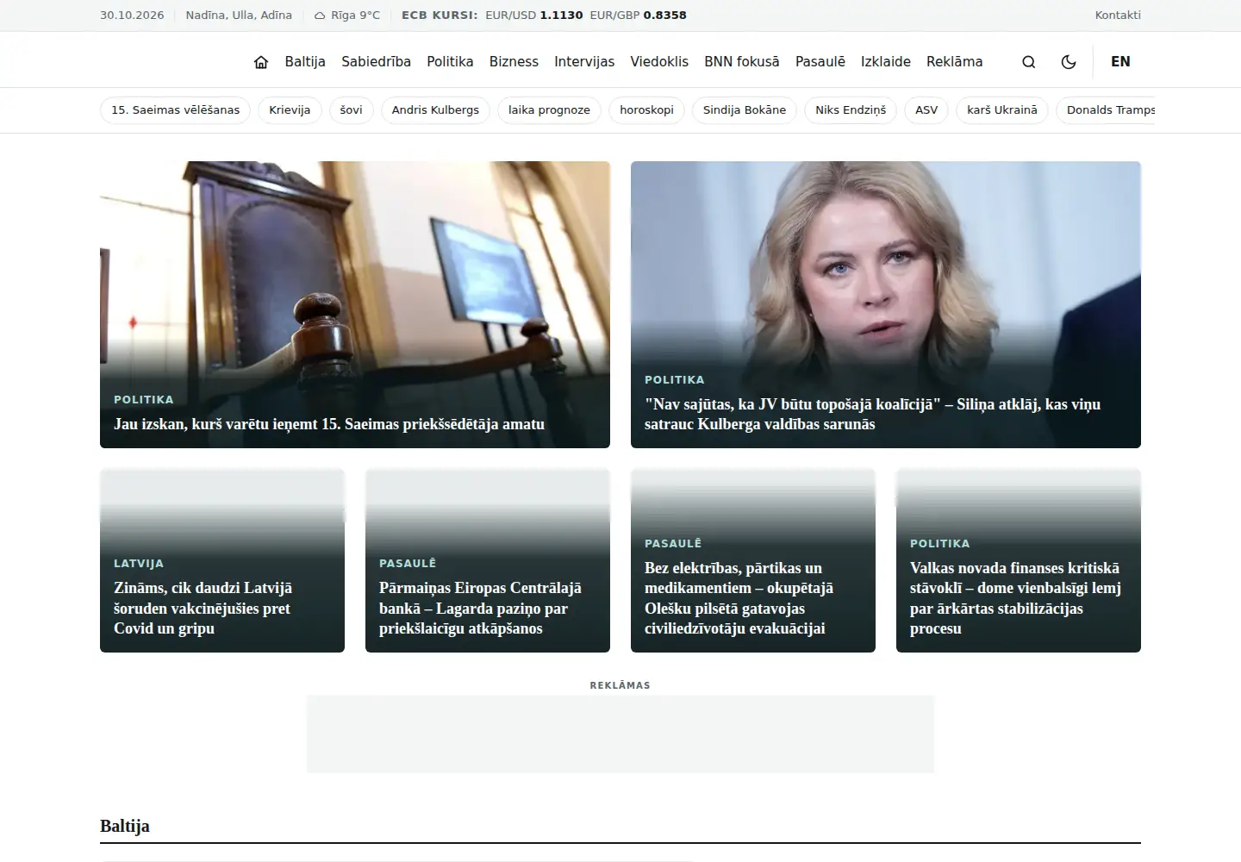Click the Baltija section heading

[x=125, y=826]
